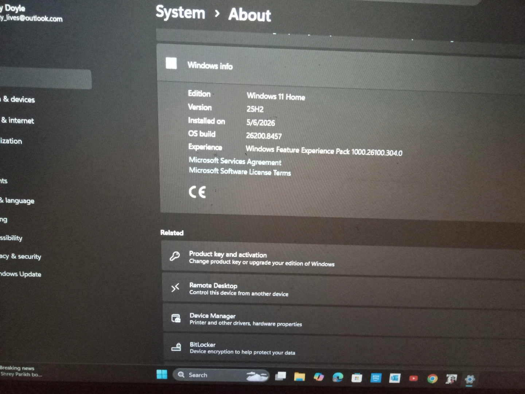
Task: Click the BitLocker lock icon
Action: 176,347
